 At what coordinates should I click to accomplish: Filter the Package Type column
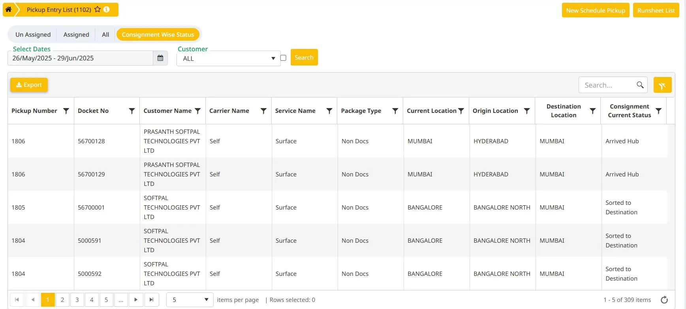(395, 111)
